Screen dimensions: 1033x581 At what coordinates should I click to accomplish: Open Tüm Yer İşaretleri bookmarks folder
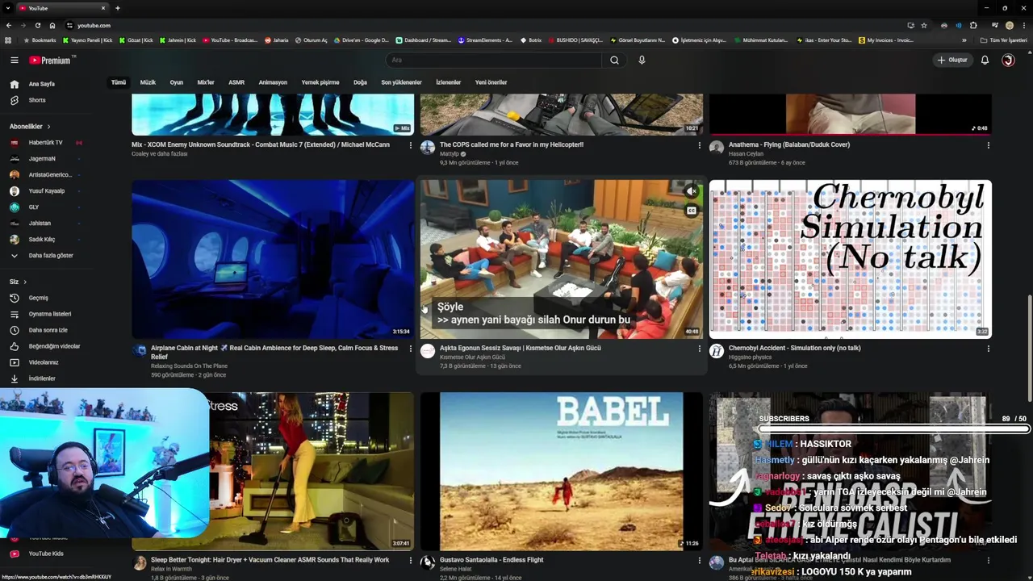pyautogui.click(x=1004, y=40)
